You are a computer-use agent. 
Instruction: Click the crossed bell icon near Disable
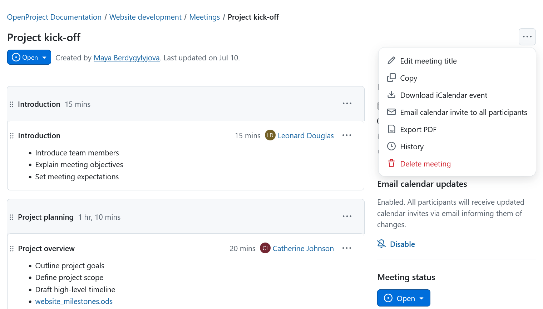click(x=381, y=244)
